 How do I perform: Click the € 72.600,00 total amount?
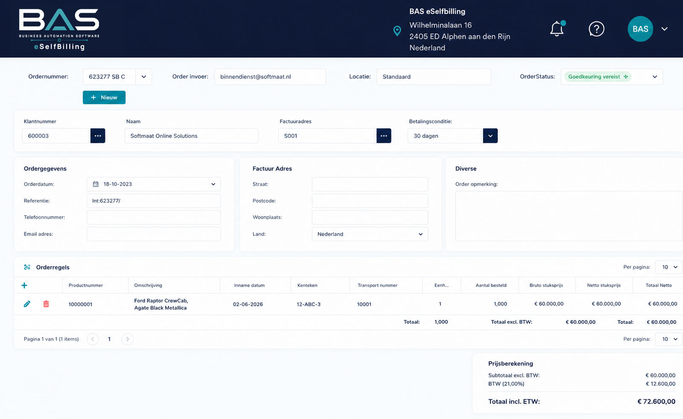tap(656, 402)
